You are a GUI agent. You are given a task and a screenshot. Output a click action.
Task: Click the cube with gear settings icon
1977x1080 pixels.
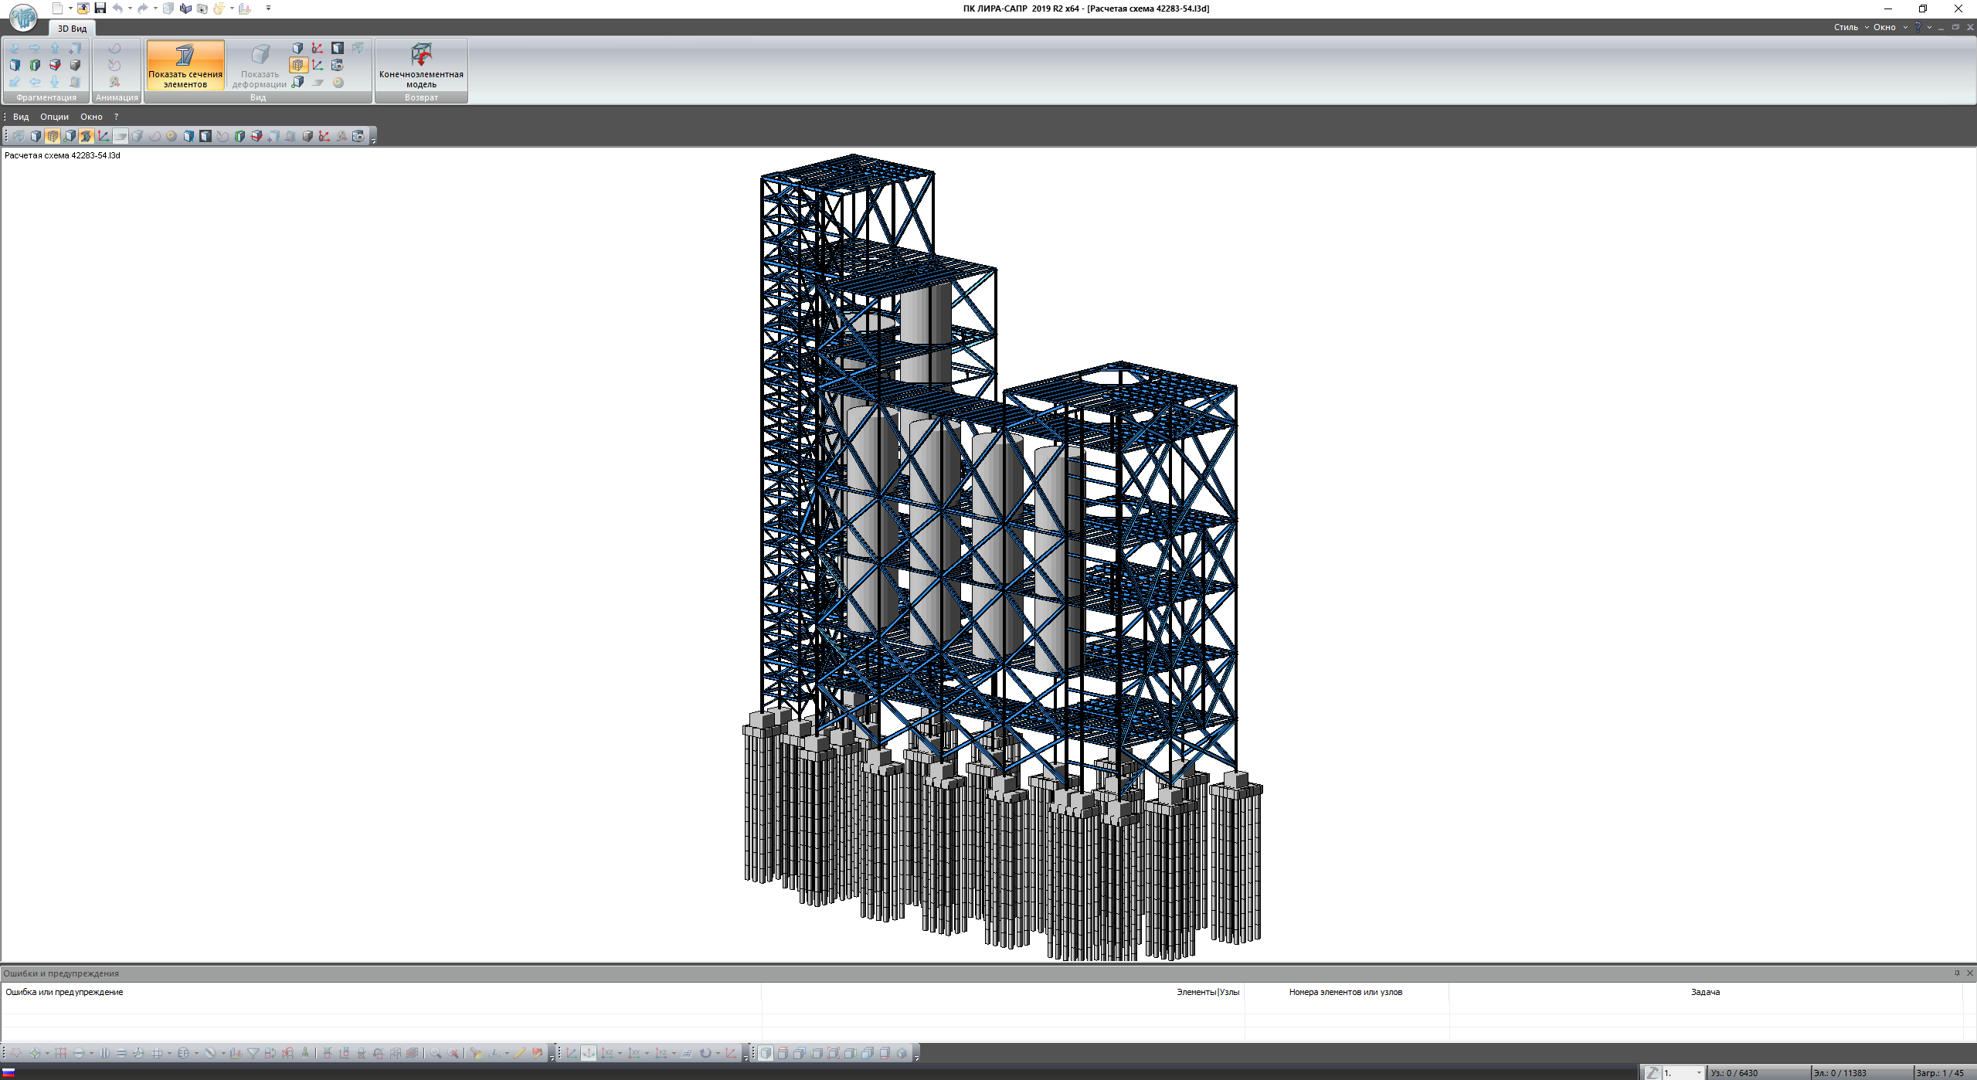(x=338, y=66)
